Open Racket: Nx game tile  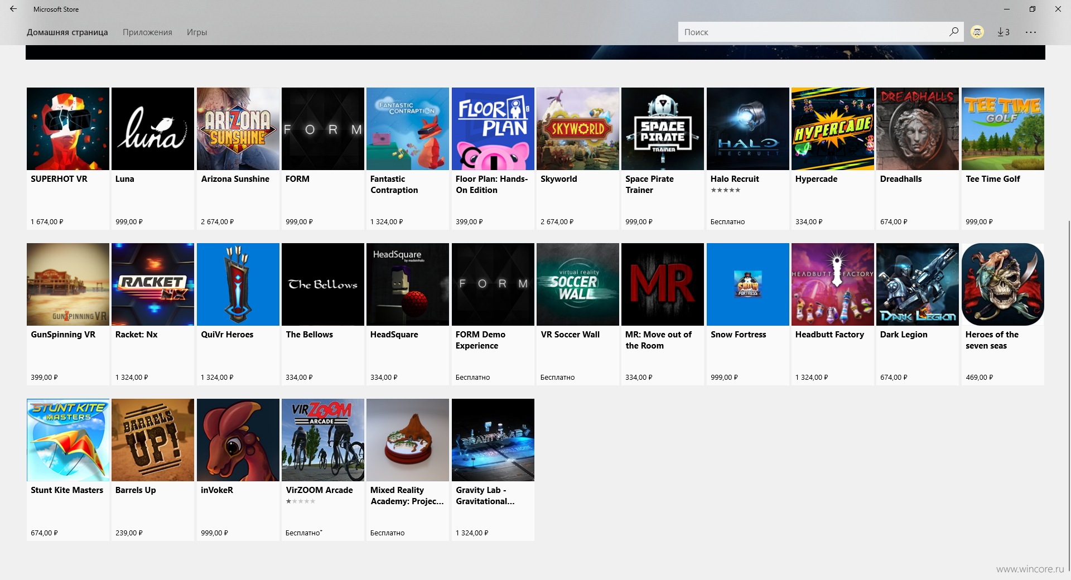click(153, 314)
